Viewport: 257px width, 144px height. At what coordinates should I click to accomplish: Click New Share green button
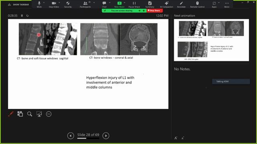[x=119, y=4]
